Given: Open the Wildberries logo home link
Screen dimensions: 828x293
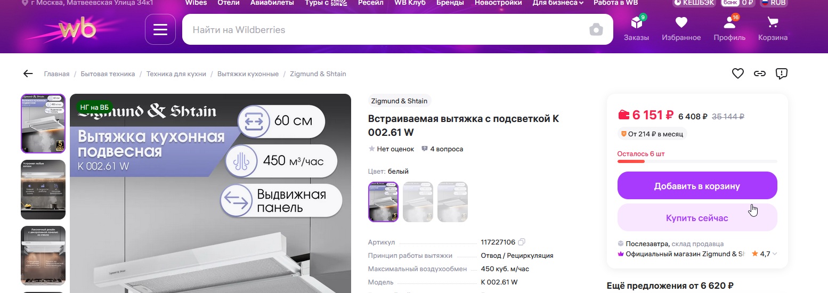Looking at the screenshot, I should pos(77,29).
